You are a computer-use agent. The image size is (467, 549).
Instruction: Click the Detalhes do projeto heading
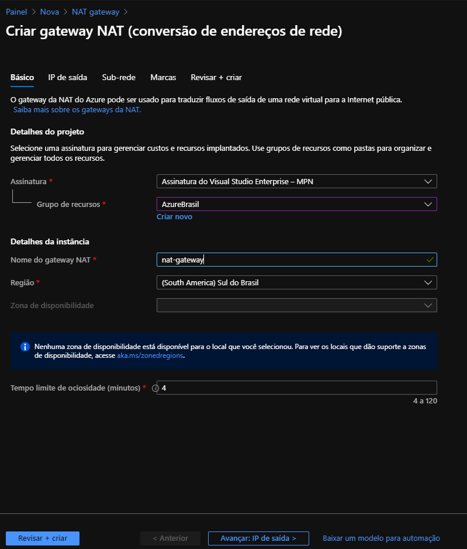click(47, 132)
